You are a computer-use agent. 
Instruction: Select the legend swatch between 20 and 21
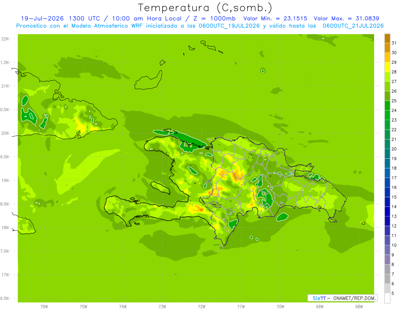click(387, 144)
